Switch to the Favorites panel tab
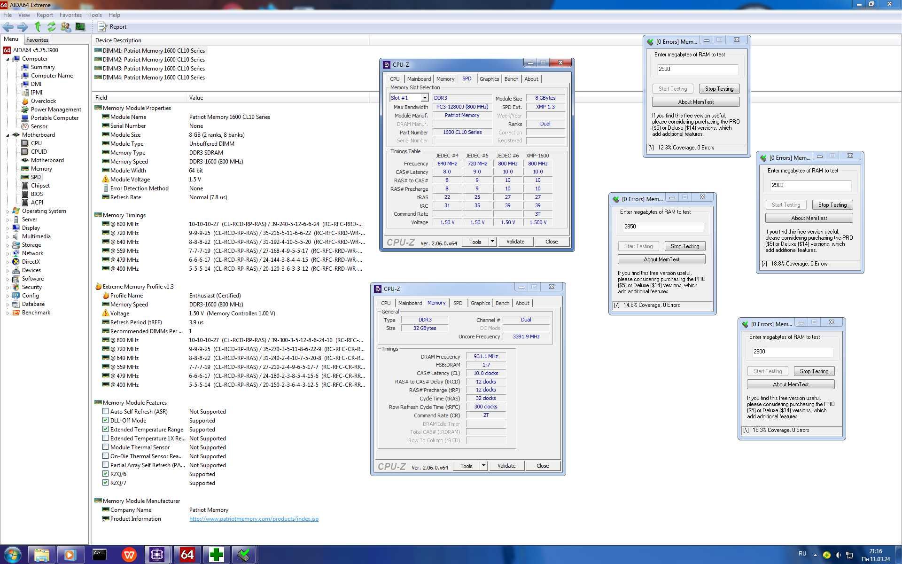This screenshot has height=564, width=902. (37, 40)
